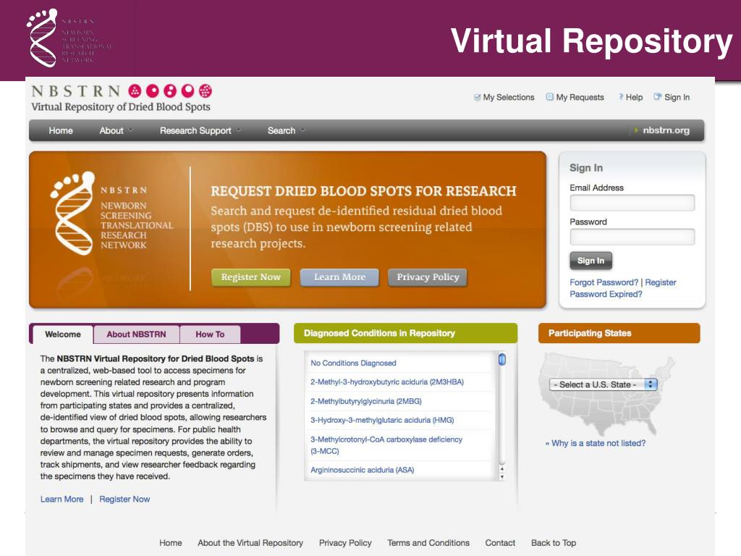Click Learn More link under Welcome text

62,499
